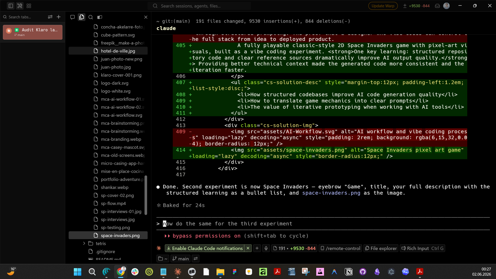Select juan-photo-new.png in file tree
Image resolution: width=496 pixels, height=279 pixels.
click(x=108, y=59)
